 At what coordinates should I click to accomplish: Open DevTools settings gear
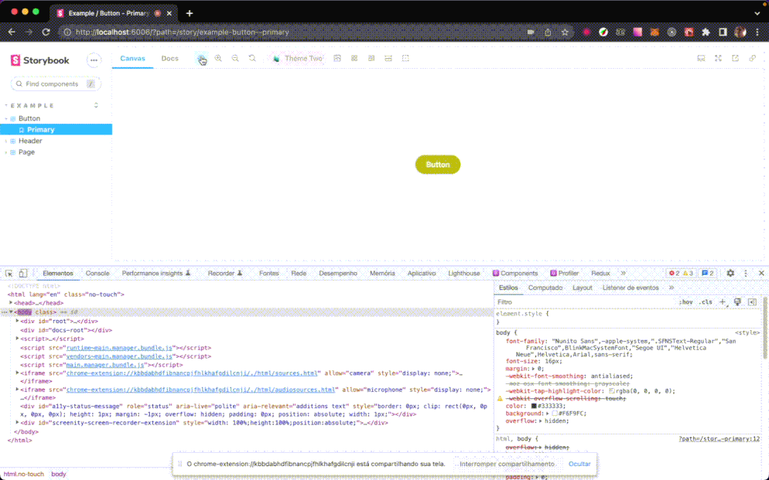[x=730, y=274]
